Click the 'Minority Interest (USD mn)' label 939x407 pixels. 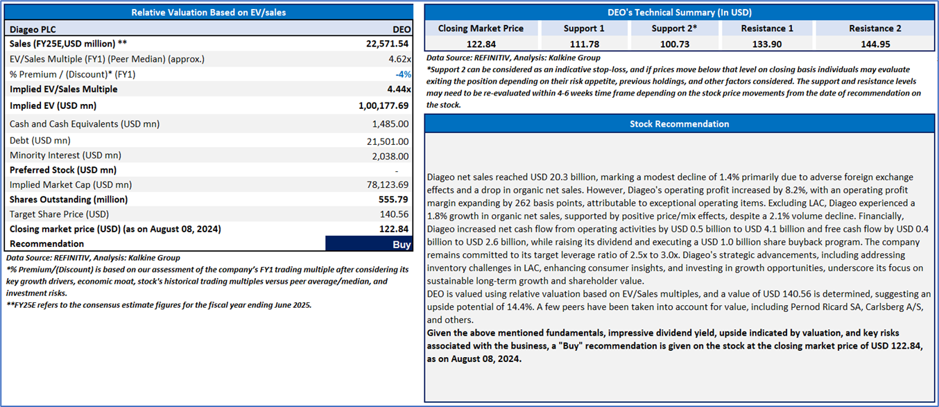[65, 156]
